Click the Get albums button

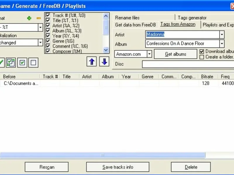pos(175,54)
